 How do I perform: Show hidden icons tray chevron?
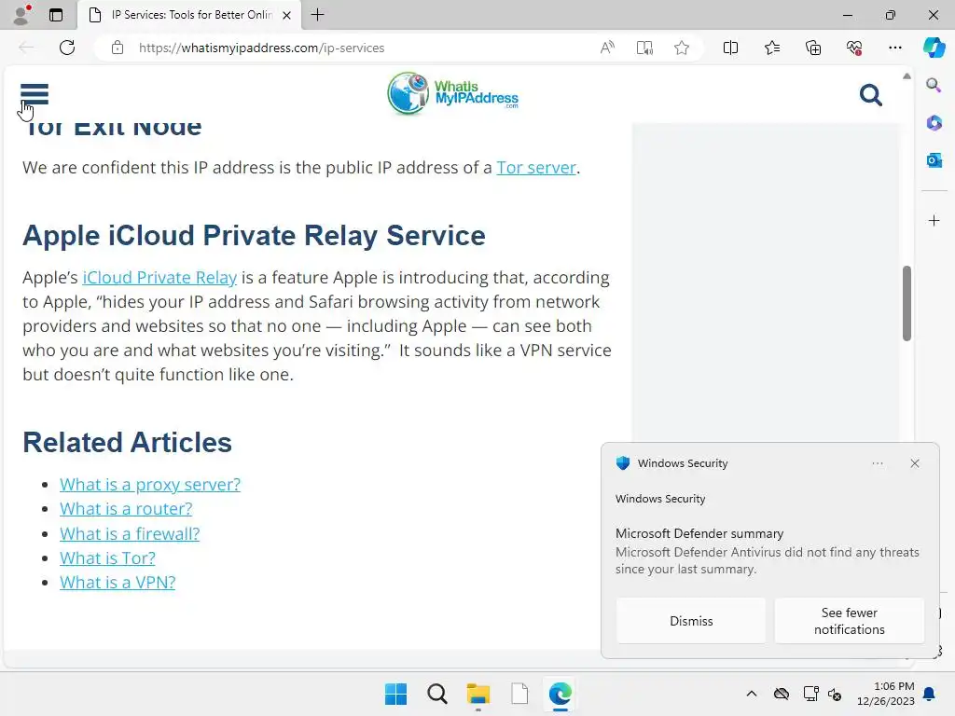pyautogui.click(x=751, y=694)
